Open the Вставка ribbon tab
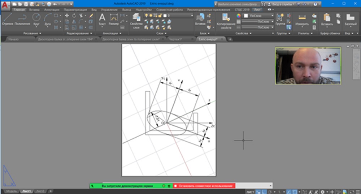The image size is (361, 194). (x=34, y=10)
